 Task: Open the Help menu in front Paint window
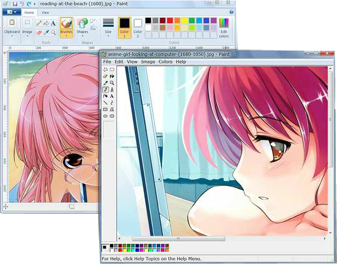pyautogui.click(x=181, y=62)
